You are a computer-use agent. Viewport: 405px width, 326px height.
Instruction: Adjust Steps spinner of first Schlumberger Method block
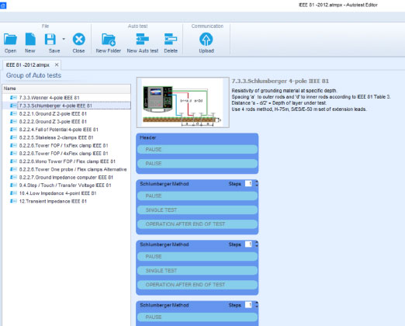257,184
